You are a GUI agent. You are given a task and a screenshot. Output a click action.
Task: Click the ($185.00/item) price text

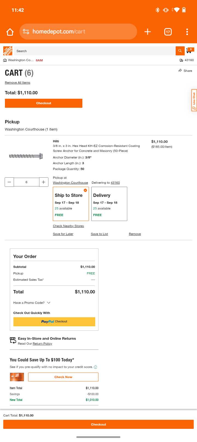[x=162, y=147]
